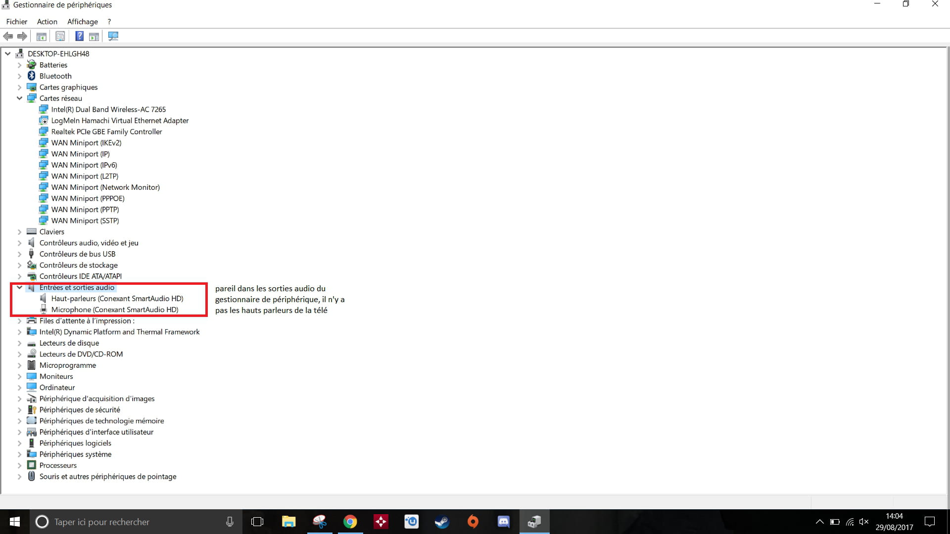
Task: Open Discord from taskbar
Action: tap(503, 522)
